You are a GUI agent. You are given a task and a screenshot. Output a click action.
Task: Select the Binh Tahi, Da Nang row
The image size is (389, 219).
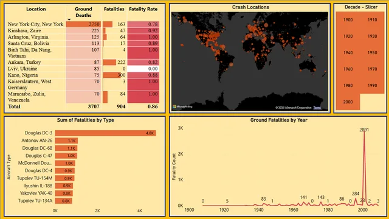point(83,53)
